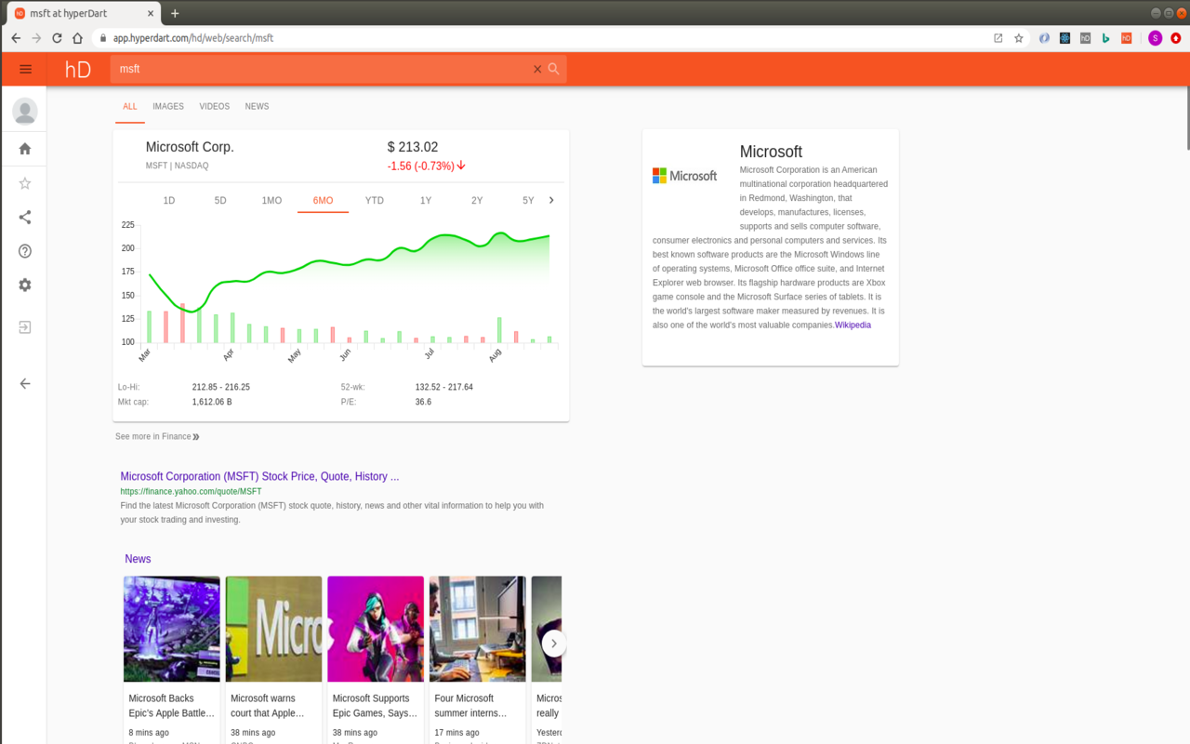Open the help question-mark icon in sidebar
This screenshot has width=1190, height=744.
tap(25, 251)
